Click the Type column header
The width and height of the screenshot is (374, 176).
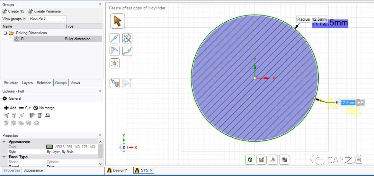(x=83, y=26)
